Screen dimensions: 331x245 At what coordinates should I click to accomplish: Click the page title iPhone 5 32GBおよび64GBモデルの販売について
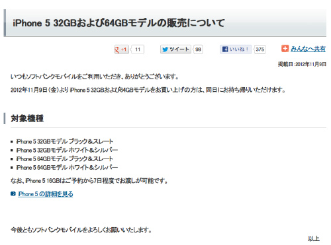point(118,23)
